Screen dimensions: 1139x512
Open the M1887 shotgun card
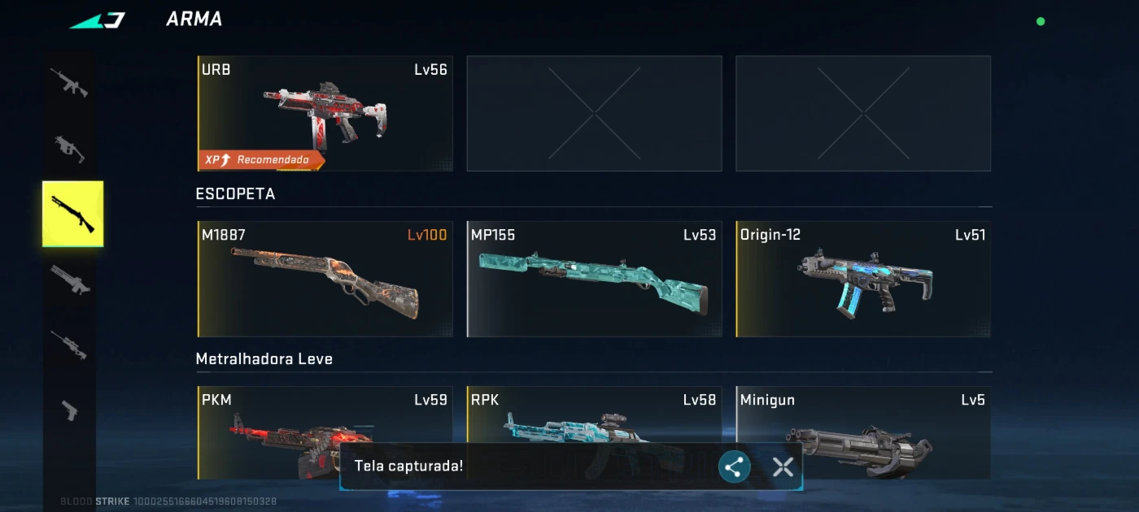(x=325, y=279)
